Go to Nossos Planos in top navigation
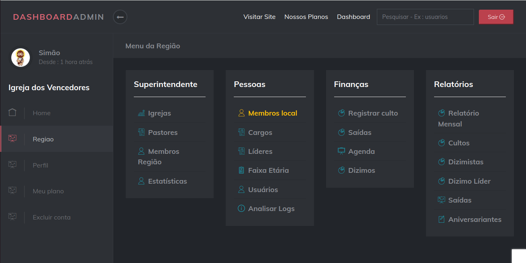 306,17
